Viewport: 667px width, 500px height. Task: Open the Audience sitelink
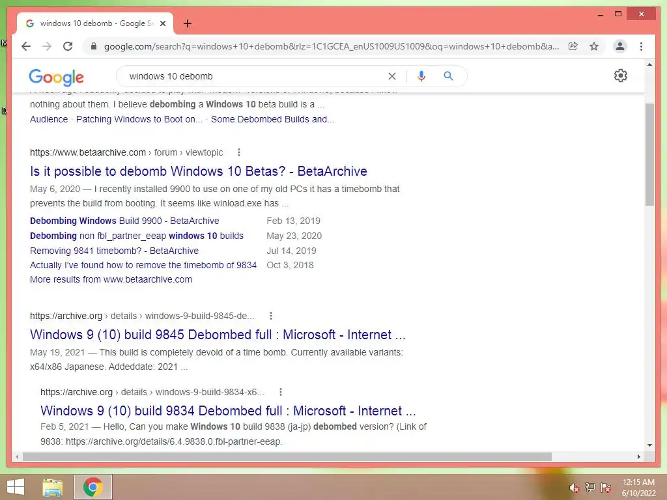pos(49,120)
